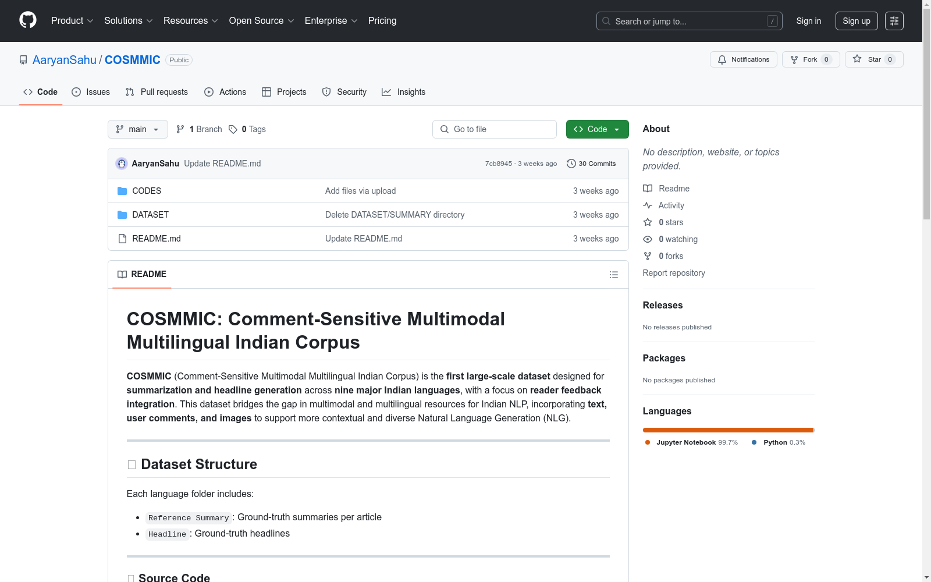The image size is (931, 582).
Task: Click the pulse icon beside Activity
Action: click(x=648, y=205)
